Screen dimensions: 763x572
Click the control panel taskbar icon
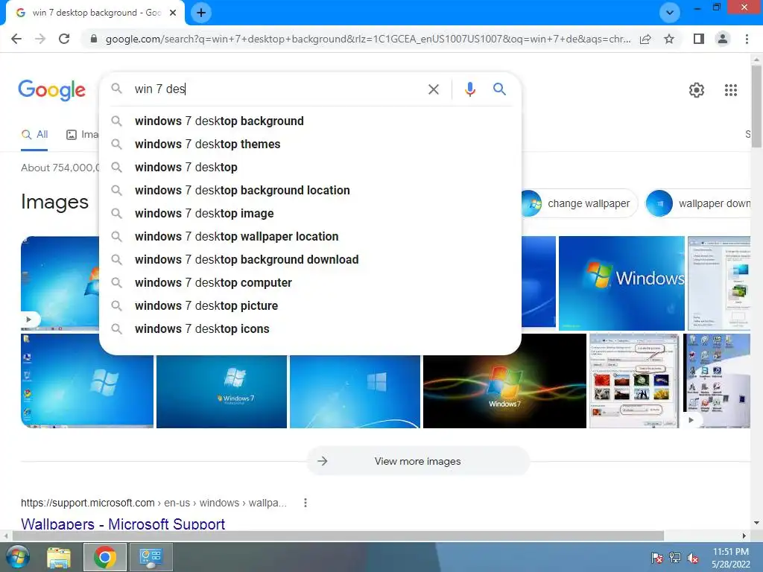[x=151, y=557]
